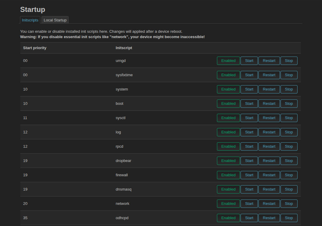
Task: Start the log service
Action: 249,132
